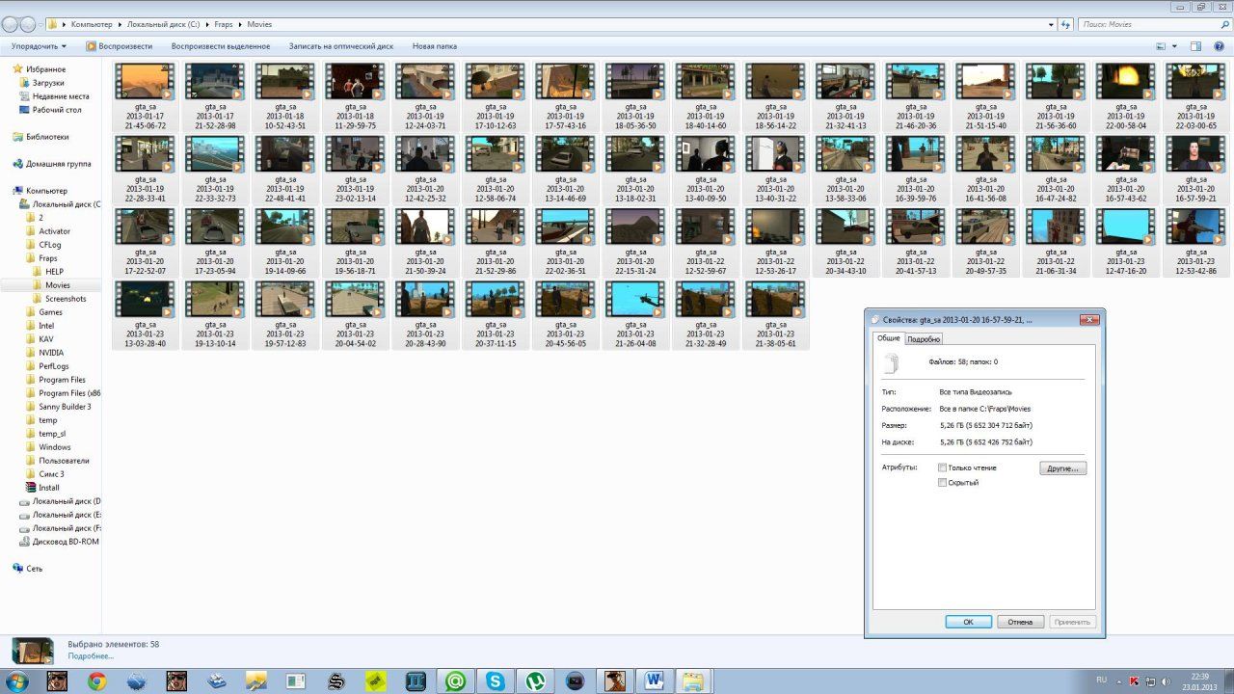Select video gta_sa 2013-01-17 21-45-06-72
Screen dimensions: 1234x694
146,97
